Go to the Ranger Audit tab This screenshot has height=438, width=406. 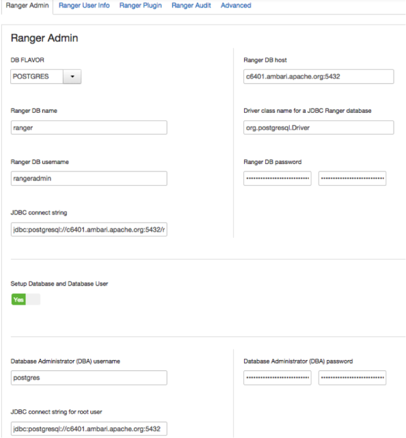(x=191, y=5)
